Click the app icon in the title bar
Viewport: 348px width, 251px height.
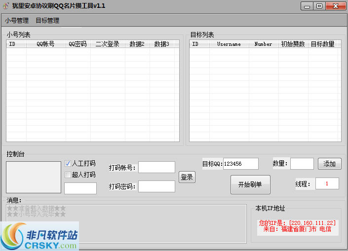pos(6,6)
